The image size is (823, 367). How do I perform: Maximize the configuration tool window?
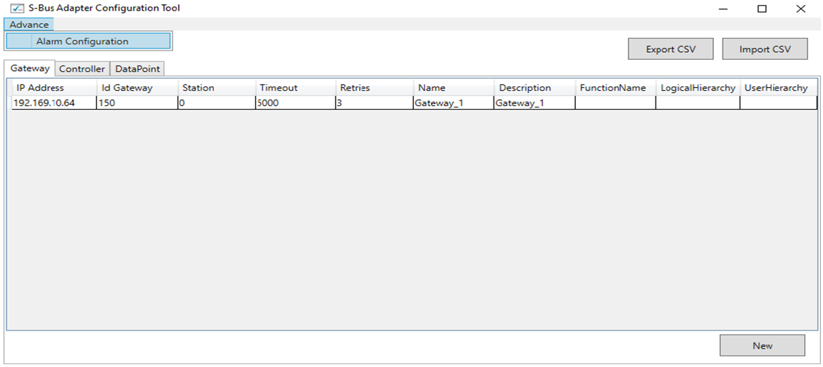(762, 9)
